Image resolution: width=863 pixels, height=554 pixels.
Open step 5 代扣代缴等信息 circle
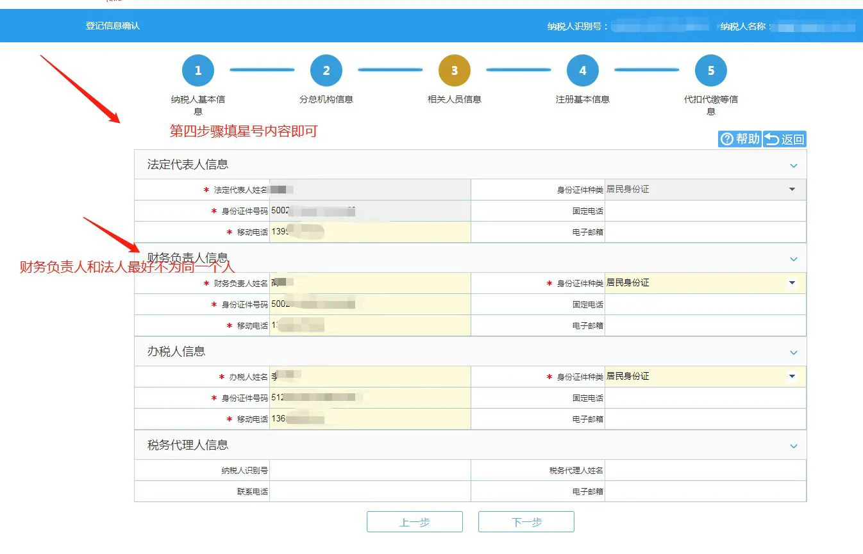(x=710, y=71)
